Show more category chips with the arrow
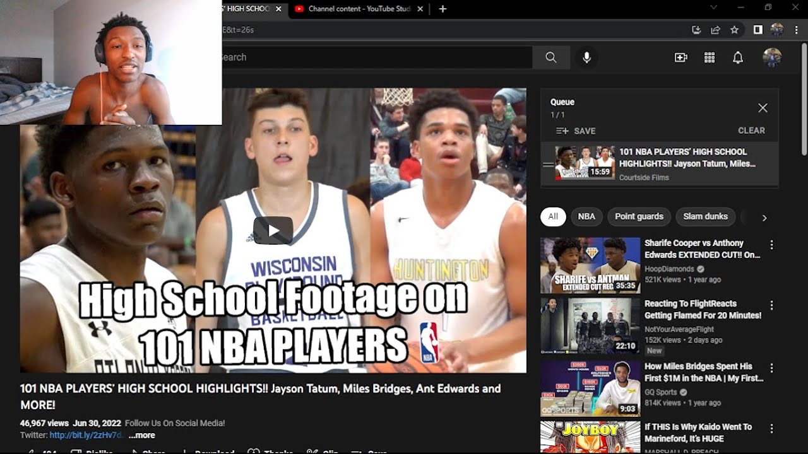Image resolution: width=808 pixels, height=454 pixels. tap(764, 218)
